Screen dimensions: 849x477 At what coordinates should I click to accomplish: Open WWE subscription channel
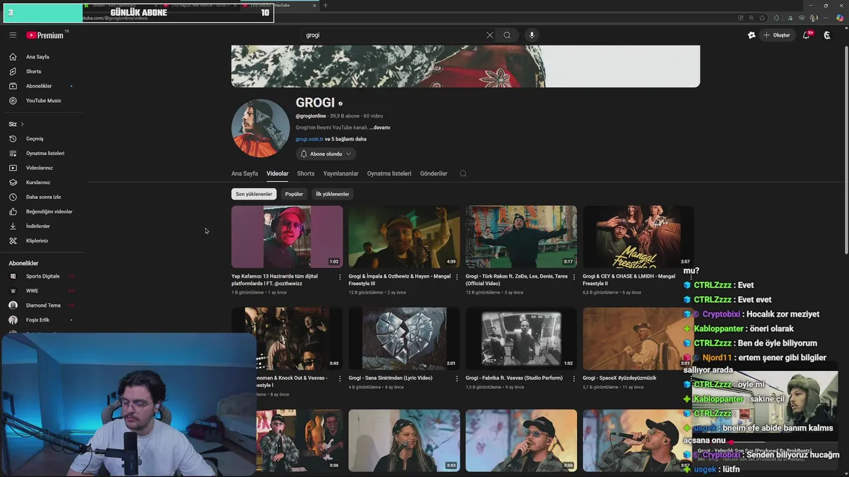pyautogui.click(x=32, y=291)
